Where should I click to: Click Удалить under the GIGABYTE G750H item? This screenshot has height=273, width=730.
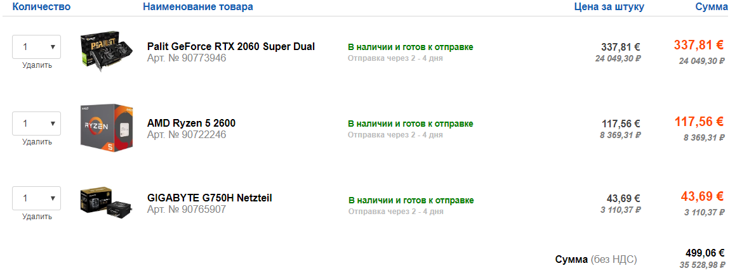(x=37, y=217)
